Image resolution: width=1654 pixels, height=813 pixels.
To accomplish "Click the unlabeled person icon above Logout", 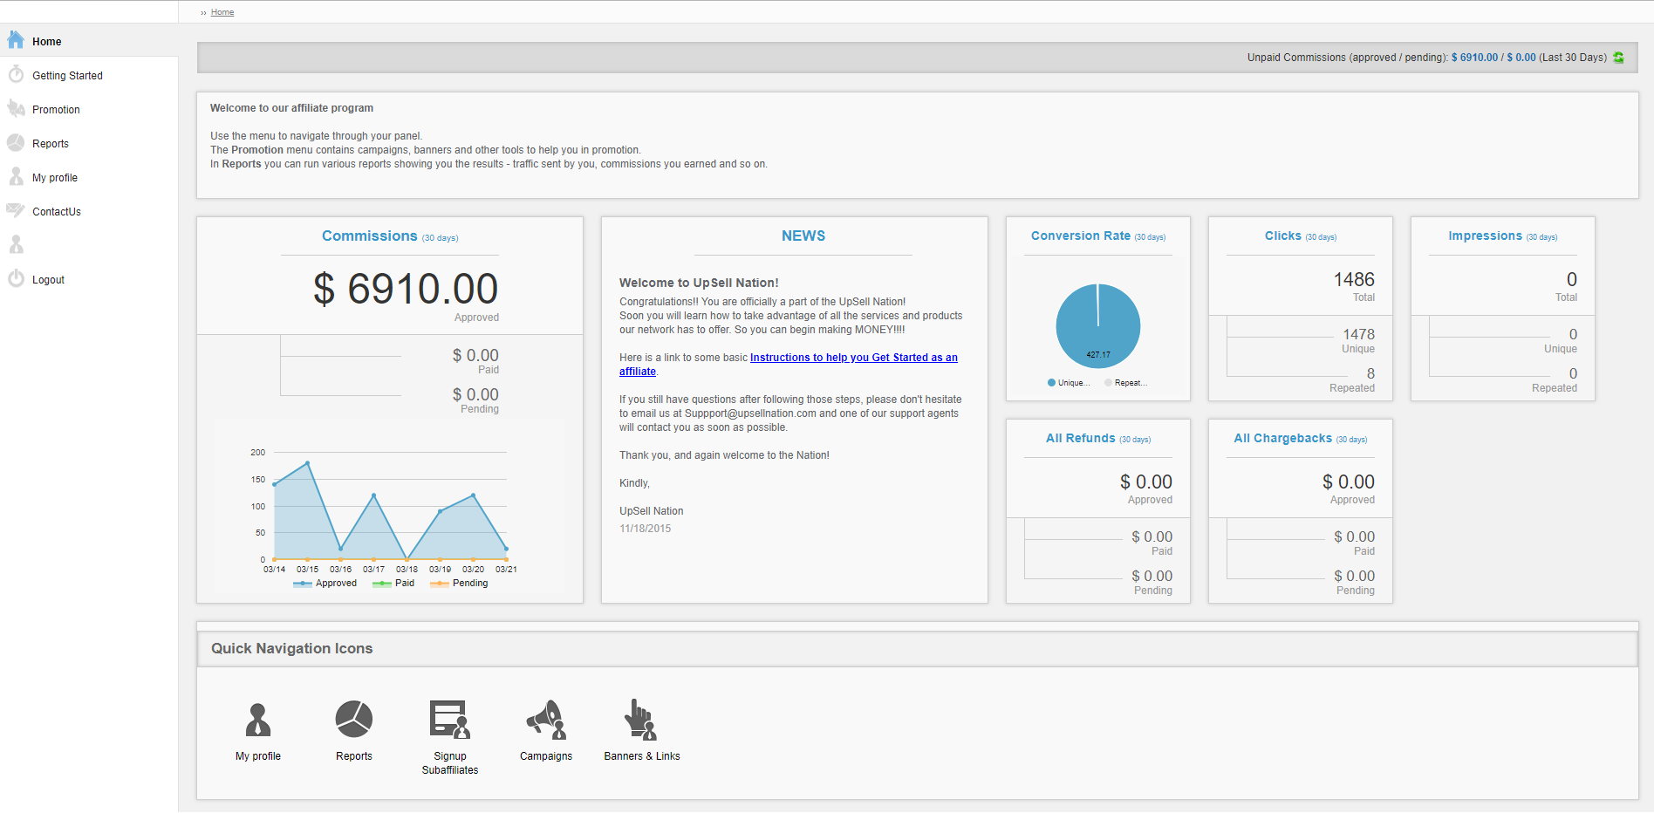I will click(16, 244).
